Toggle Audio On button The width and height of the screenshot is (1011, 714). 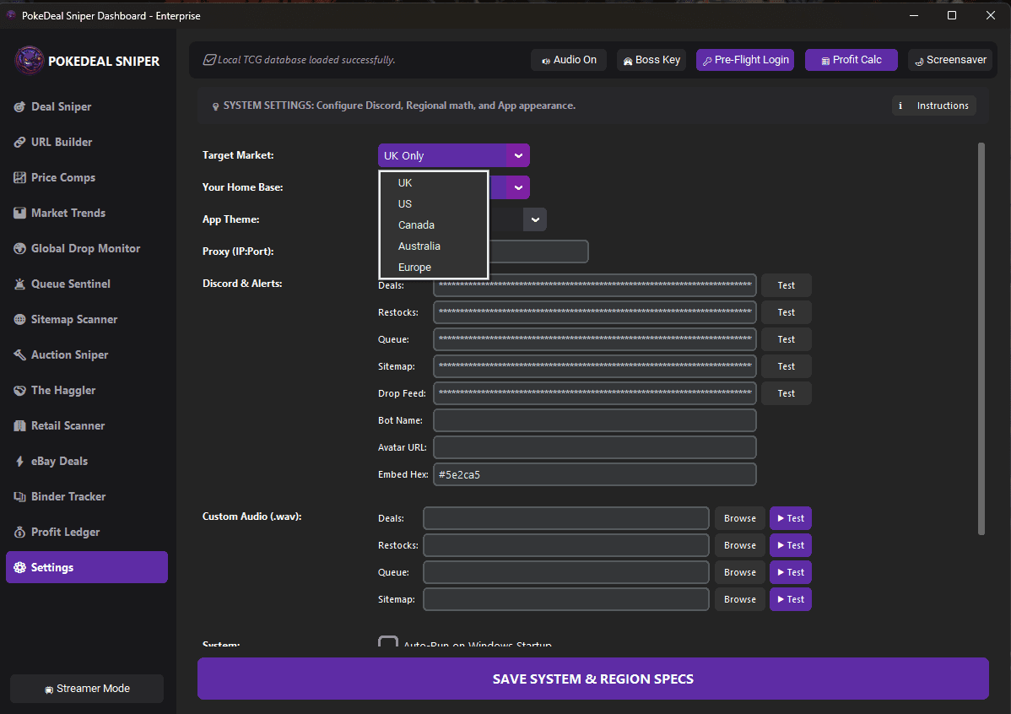[x=569, y=60]
